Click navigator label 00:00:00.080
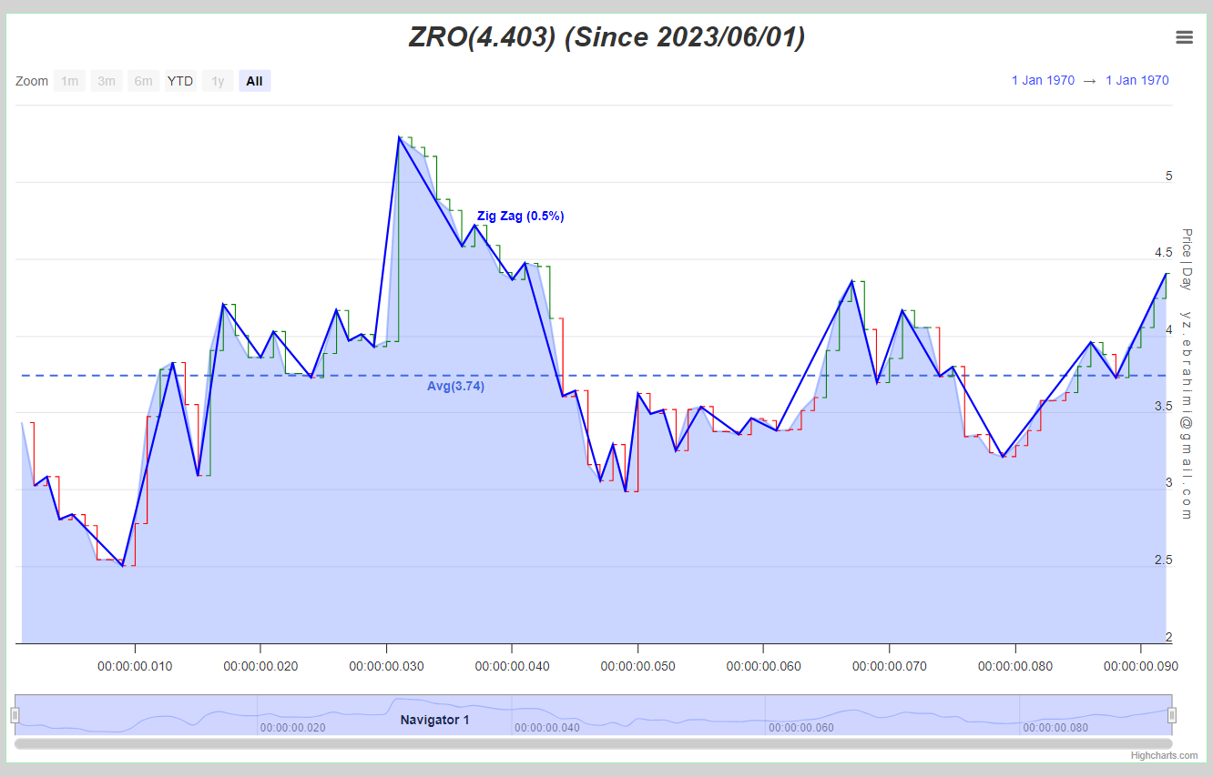This screenshot has height=777, width=1213. click(x=1055, y=728)
